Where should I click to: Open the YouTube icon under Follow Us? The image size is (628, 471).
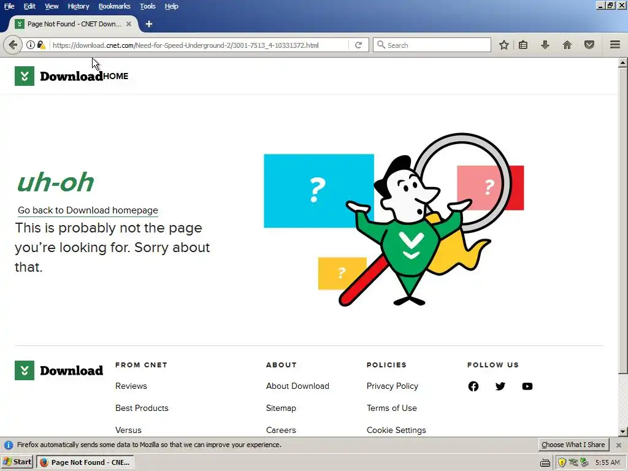[x=527, y=386]
